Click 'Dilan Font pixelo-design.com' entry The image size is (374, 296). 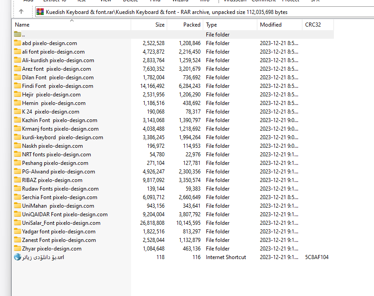tap(58, 77)
